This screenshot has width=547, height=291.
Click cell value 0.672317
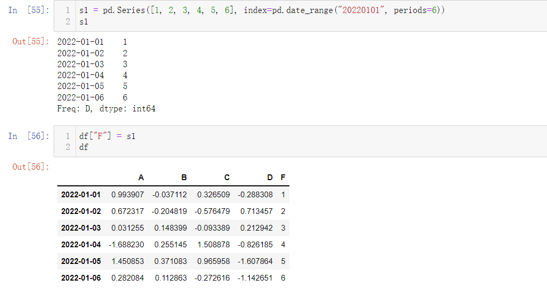coord(128,211)
